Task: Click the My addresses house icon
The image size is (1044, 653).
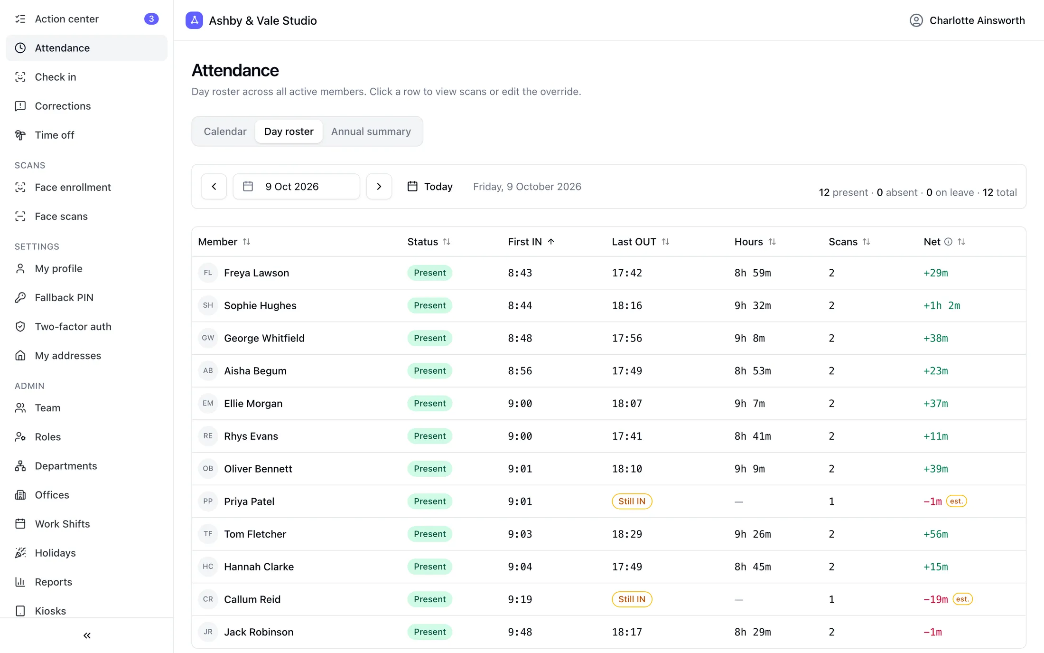Action: click(20, 355)
